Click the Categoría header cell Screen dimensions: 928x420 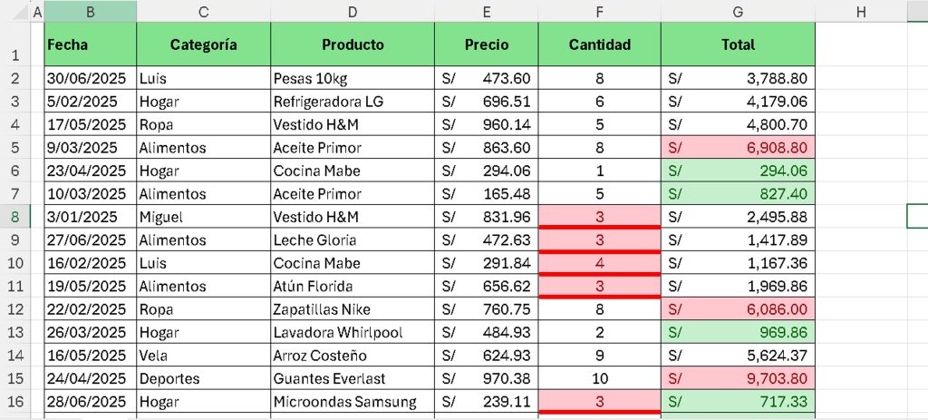(x=204, y=44)
